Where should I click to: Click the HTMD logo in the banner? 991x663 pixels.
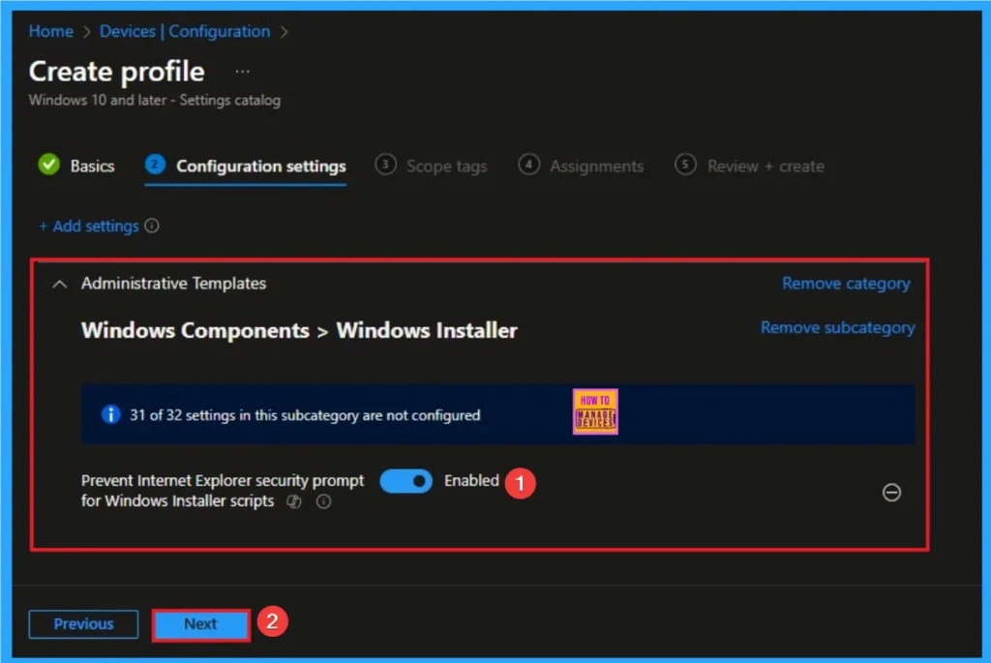(x=594, y=410)
